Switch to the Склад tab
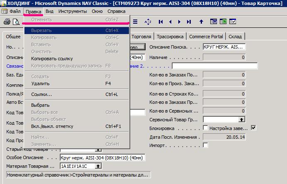The width and height of the screenshot is (287, 184). tap(235, 37)
